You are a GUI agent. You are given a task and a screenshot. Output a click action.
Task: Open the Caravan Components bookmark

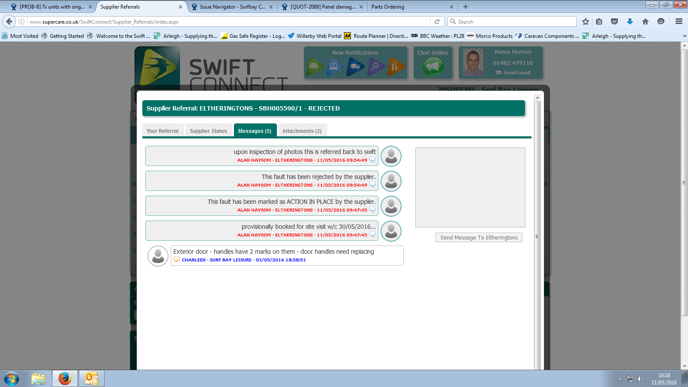click(x=547, y=36)
